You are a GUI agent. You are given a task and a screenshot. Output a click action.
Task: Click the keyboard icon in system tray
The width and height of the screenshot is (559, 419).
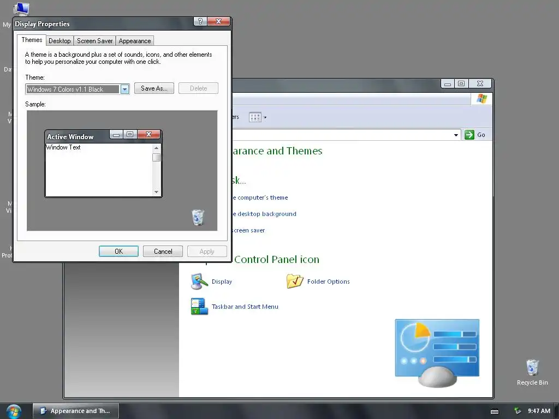495,411
